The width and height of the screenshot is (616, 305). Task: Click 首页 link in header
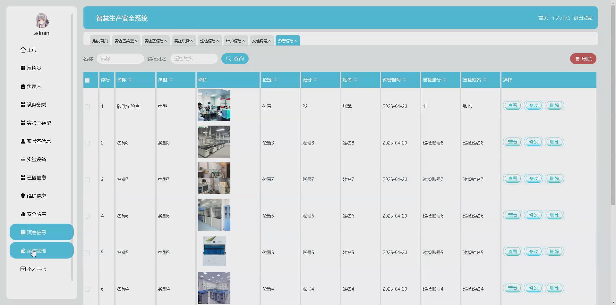point(543,18)
